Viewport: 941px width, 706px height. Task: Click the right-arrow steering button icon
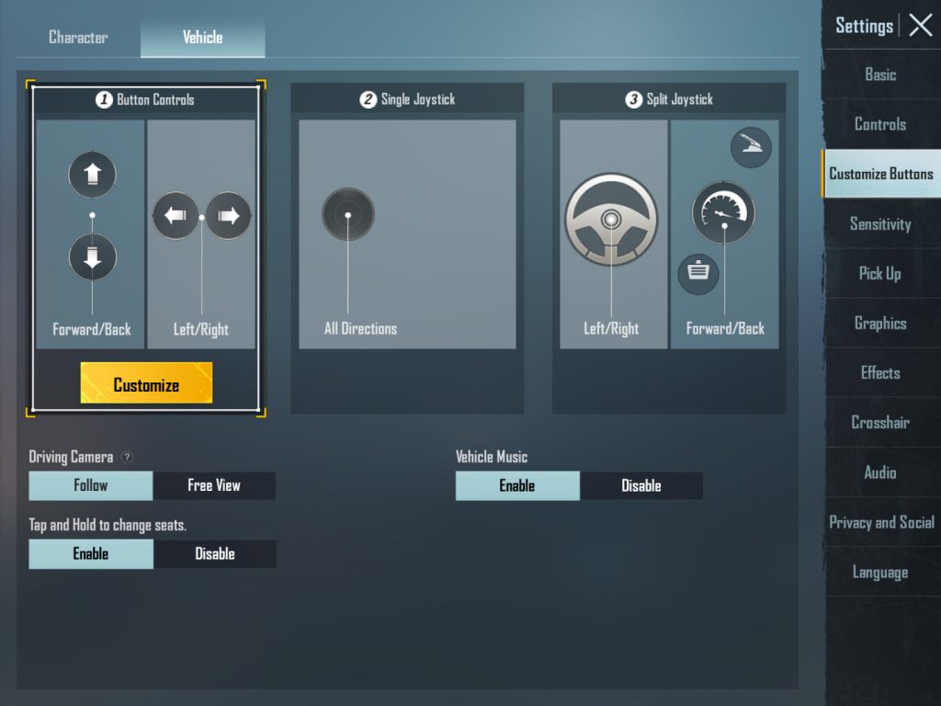point(228,215)
